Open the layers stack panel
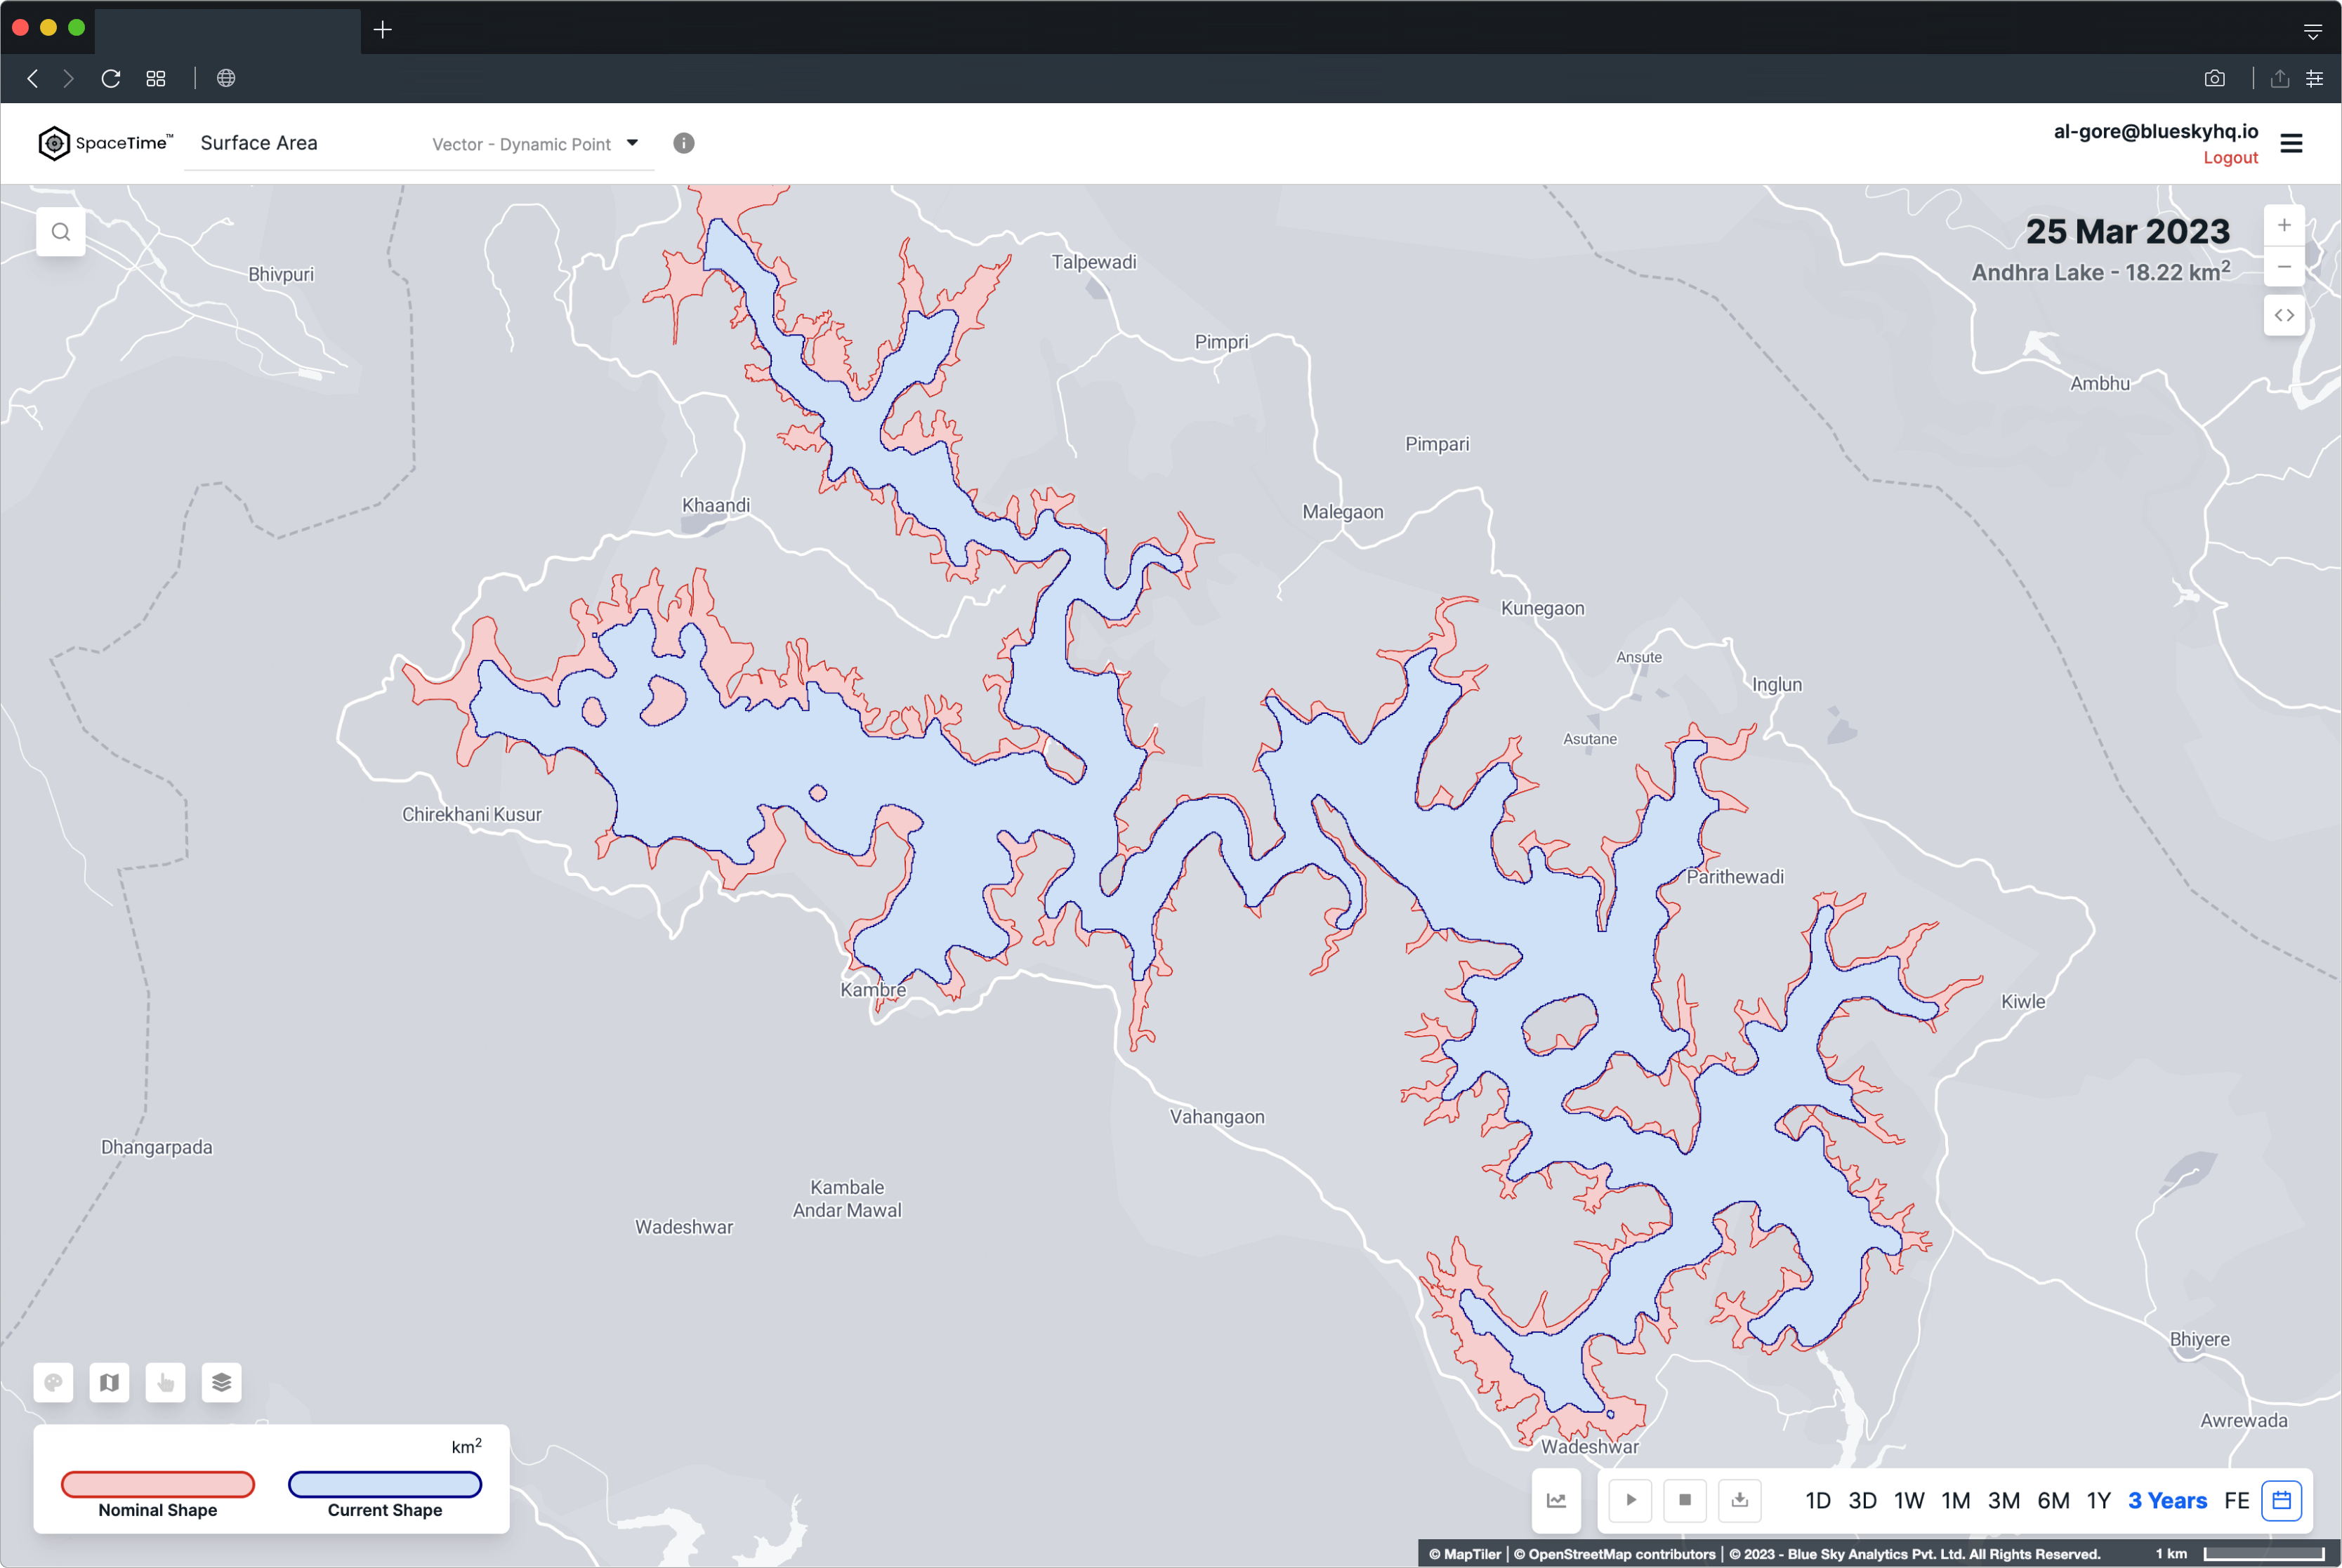Screen dimensions: 2342x1568 (x=222, y=1382)
